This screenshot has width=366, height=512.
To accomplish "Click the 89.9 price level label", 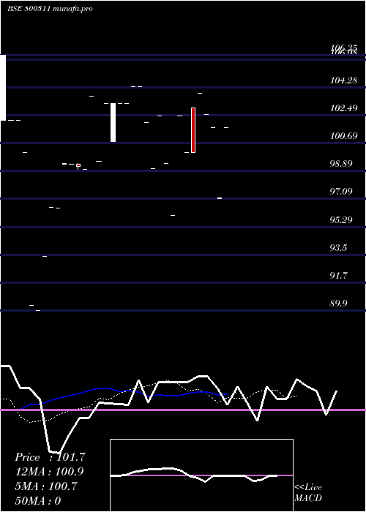I will [338, 304].
